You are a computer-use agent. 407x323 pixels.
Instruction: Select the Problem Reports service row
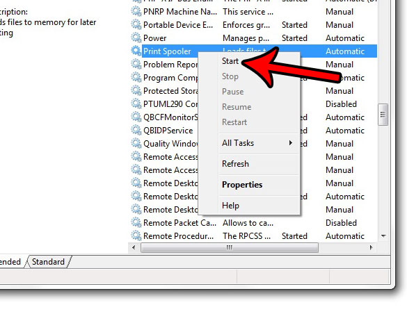click(x=253, y=65)
